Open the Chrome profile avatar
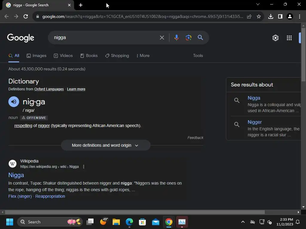Image resolution: width=306 pixels, height=229 pixels. pos(290,17)
